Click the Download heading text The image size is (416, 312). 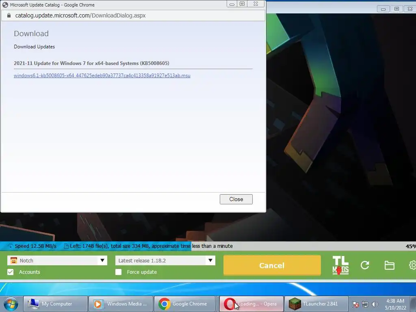[x=31, y=33]
